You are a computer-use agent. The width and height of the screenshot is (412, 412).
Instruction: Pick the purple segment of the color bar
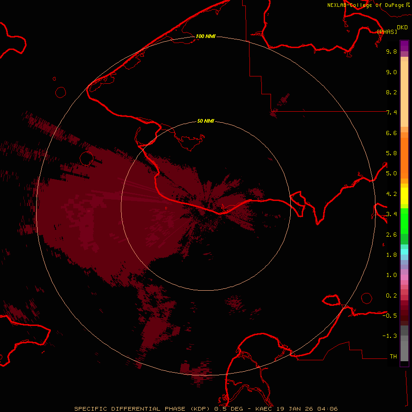(404, 46)
